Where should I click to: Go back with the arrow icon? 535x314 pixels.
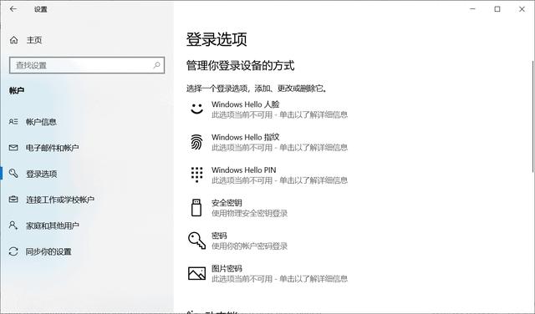(13, 9)
